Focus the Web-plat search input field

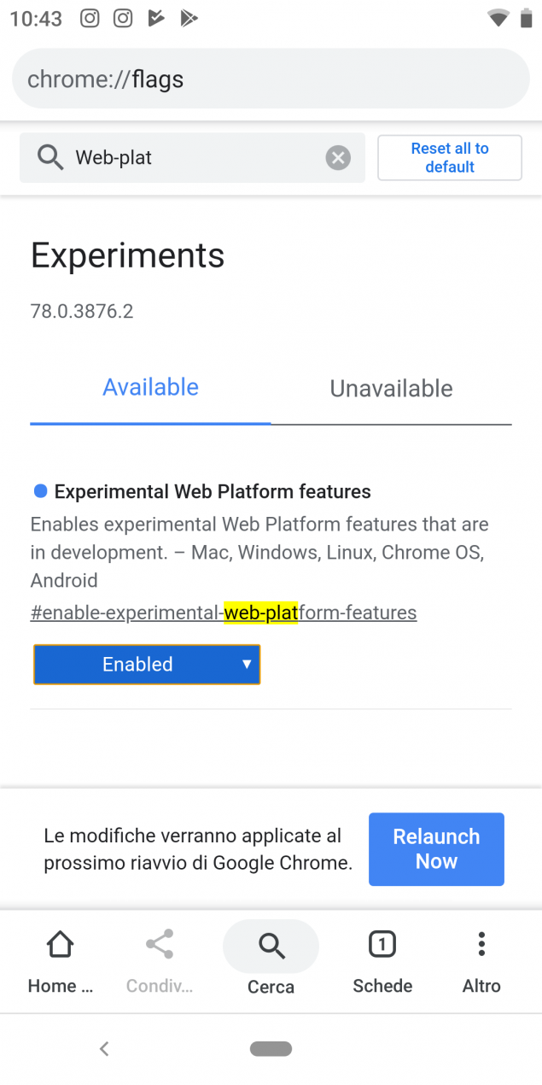coord(192,158)
